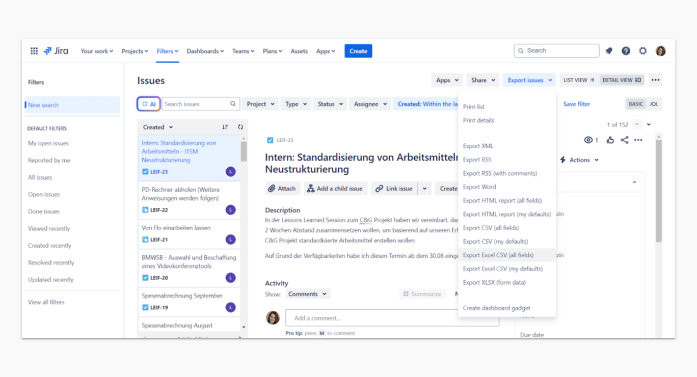Refresh the issue list results
This screenshot has height=377, width=697.
pyautogui.click(x=240, y=127)
